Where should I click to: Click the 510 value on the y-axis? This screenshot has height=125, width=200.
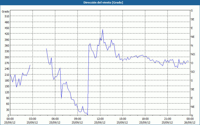tap(7, 16)
